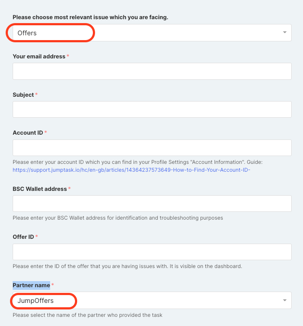Click the Offer ID dashboard hint text
This screenshot has height=326, width=303.
127,266
